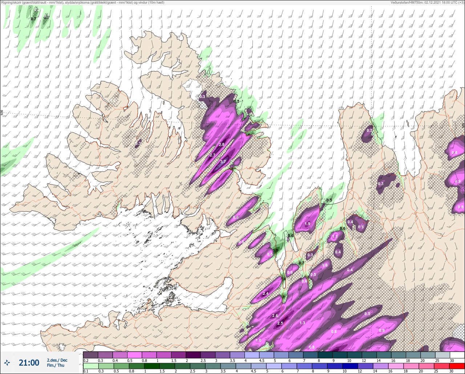Image resolution: width=465 pixels, height=374 pixels.
Task: Click the 2.6 precipitation value on the map
Action: pyautogui.click(x=275, y=316)
